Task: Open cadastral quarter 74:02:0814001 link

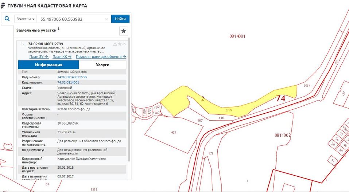Action: [68, 82]
